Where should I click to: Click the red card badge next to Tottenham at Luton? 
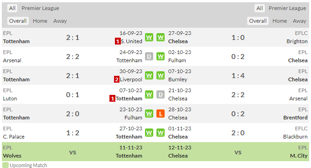[x=112, y=99]
